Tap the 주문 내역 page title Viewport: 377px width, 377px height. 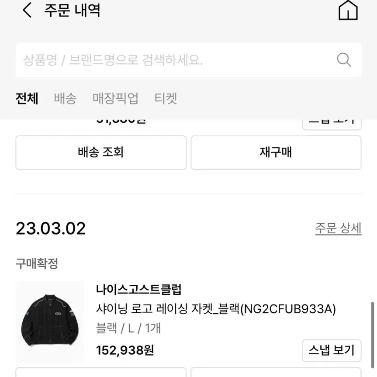(72, 10)
